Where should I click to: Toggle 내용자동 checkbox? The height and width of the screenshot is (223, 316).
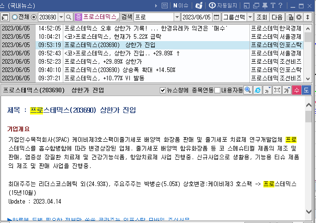tap(217, 90)
